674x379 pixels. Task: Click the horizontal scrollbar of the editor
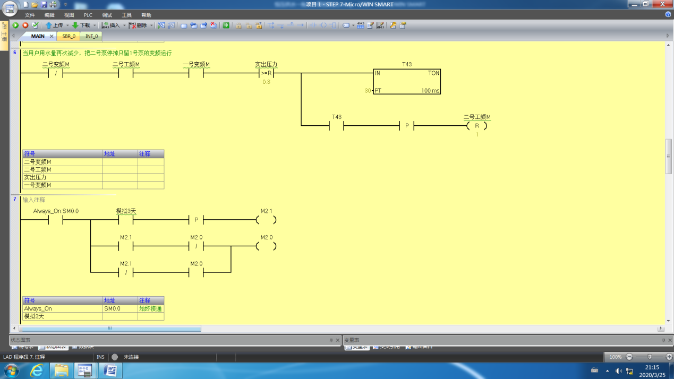coord(109,329)
